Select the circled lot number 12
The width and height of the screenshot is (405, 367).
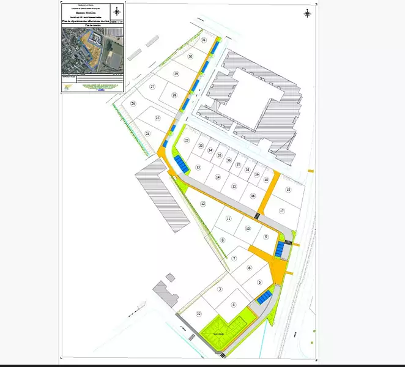pos(202,204)
